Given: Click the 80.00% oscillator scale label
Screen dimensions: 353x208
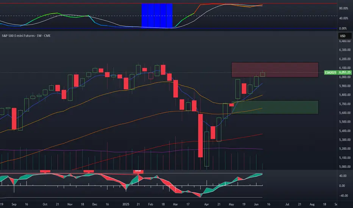Looking at the screenshot, I should [x=344, y=8].
